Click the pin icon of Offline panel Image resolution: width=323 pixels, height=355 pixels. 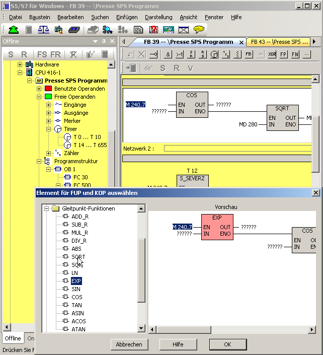pyautogui.click(x=104, y=41)
